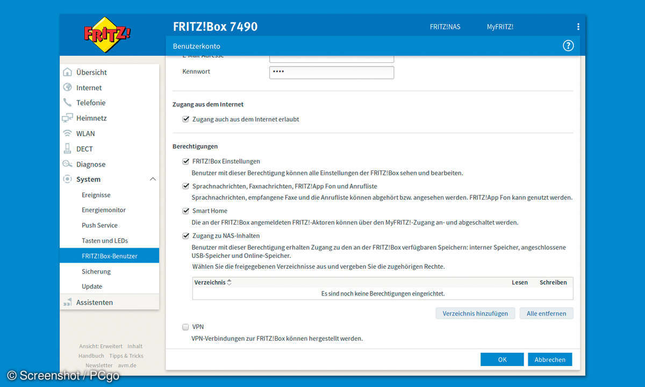Open the three-dot options menu
The image size is (645, 387).
(x=578, y=26)
